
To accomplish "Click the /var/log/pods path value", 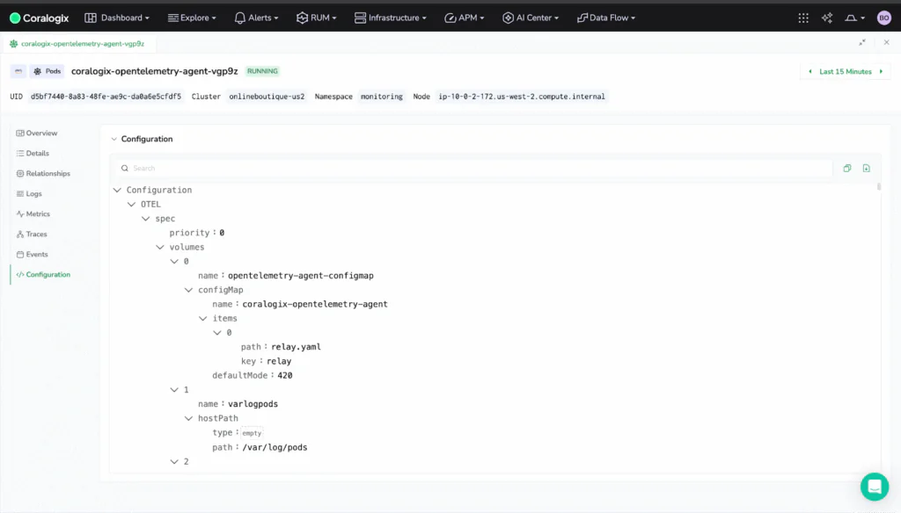I will pos(275,448).
